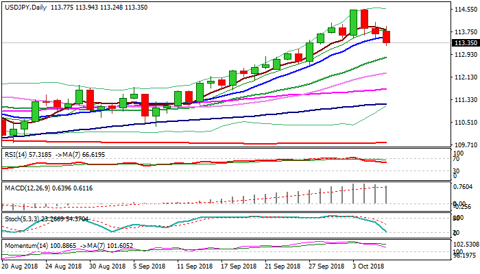
Task: Click the rightmost MACD histogram bar
Action: tap(387, 194)
